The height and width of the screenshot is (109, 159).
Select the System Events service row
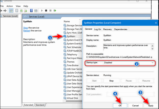(73, 43)
